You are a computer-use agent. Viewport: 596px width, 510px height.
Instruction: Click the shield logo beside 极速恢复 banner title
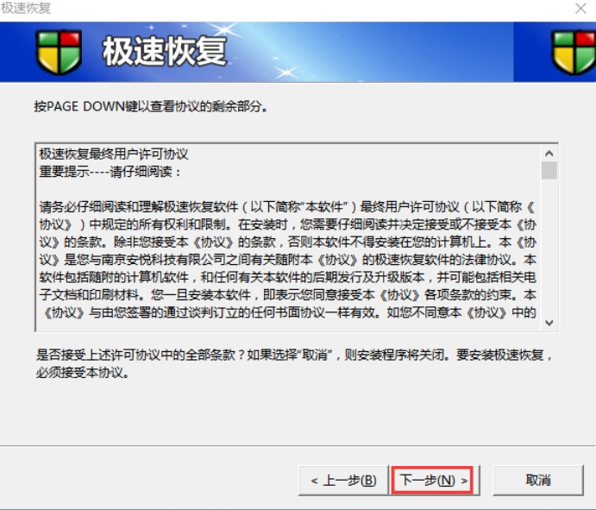(x=59, y=52)
